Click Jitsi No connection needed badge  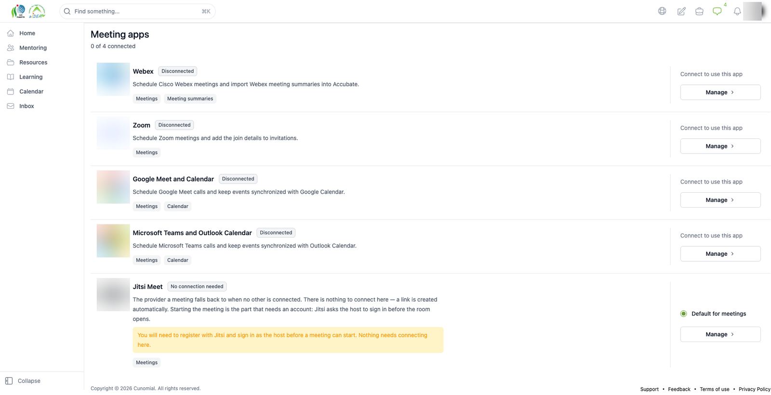[x=197, y=287]
